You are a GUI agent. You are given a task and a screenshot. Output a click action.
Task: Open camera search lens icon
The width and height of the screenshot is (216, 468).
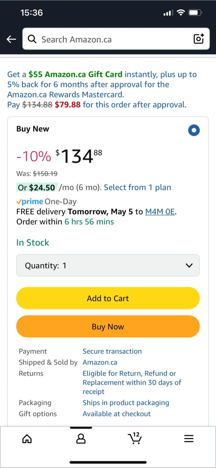198,39
